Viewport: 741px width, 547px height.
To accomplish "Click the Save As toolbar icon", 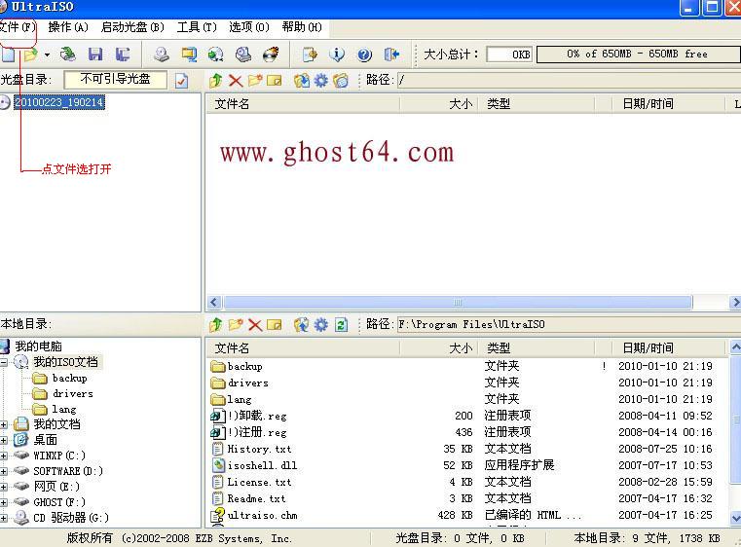I will coord(123,55).
